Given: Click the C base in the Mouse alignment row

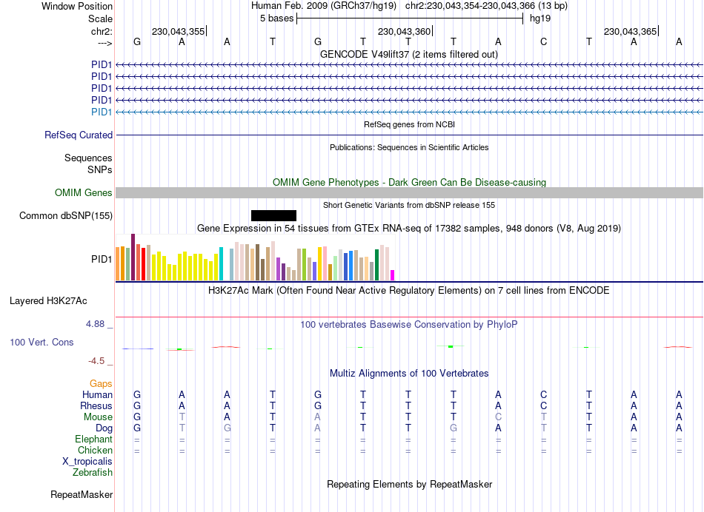Looking at the screenshot, I should coord(499,417).
